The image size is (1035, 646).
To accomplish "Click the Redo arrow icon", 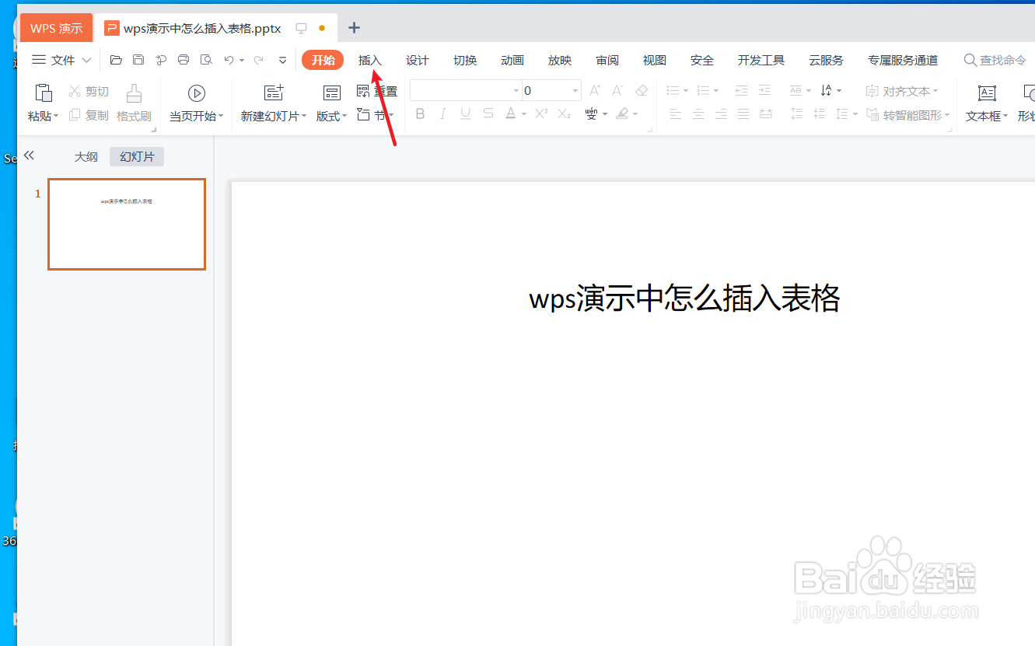I will (x=259, y=60).
